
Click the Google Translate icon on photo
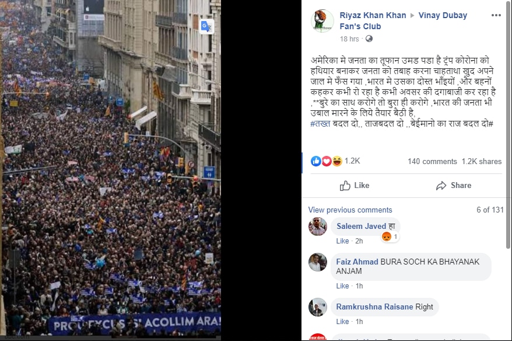[207, 26]
